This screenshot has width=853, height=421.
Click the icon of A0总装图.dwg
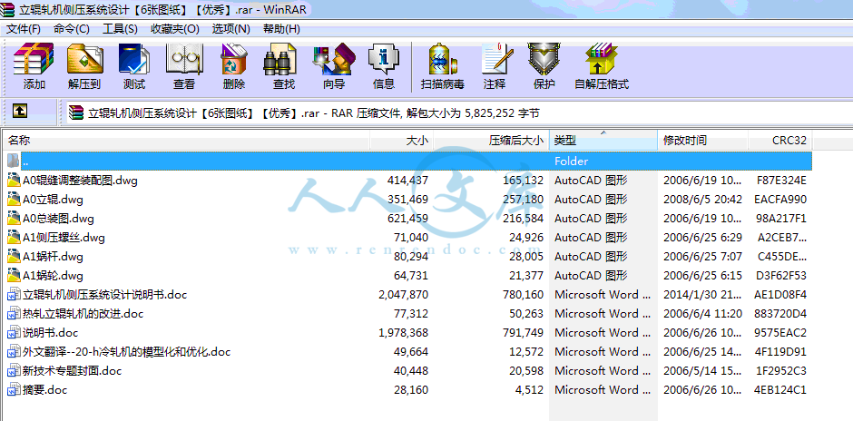tap(14, 219)
